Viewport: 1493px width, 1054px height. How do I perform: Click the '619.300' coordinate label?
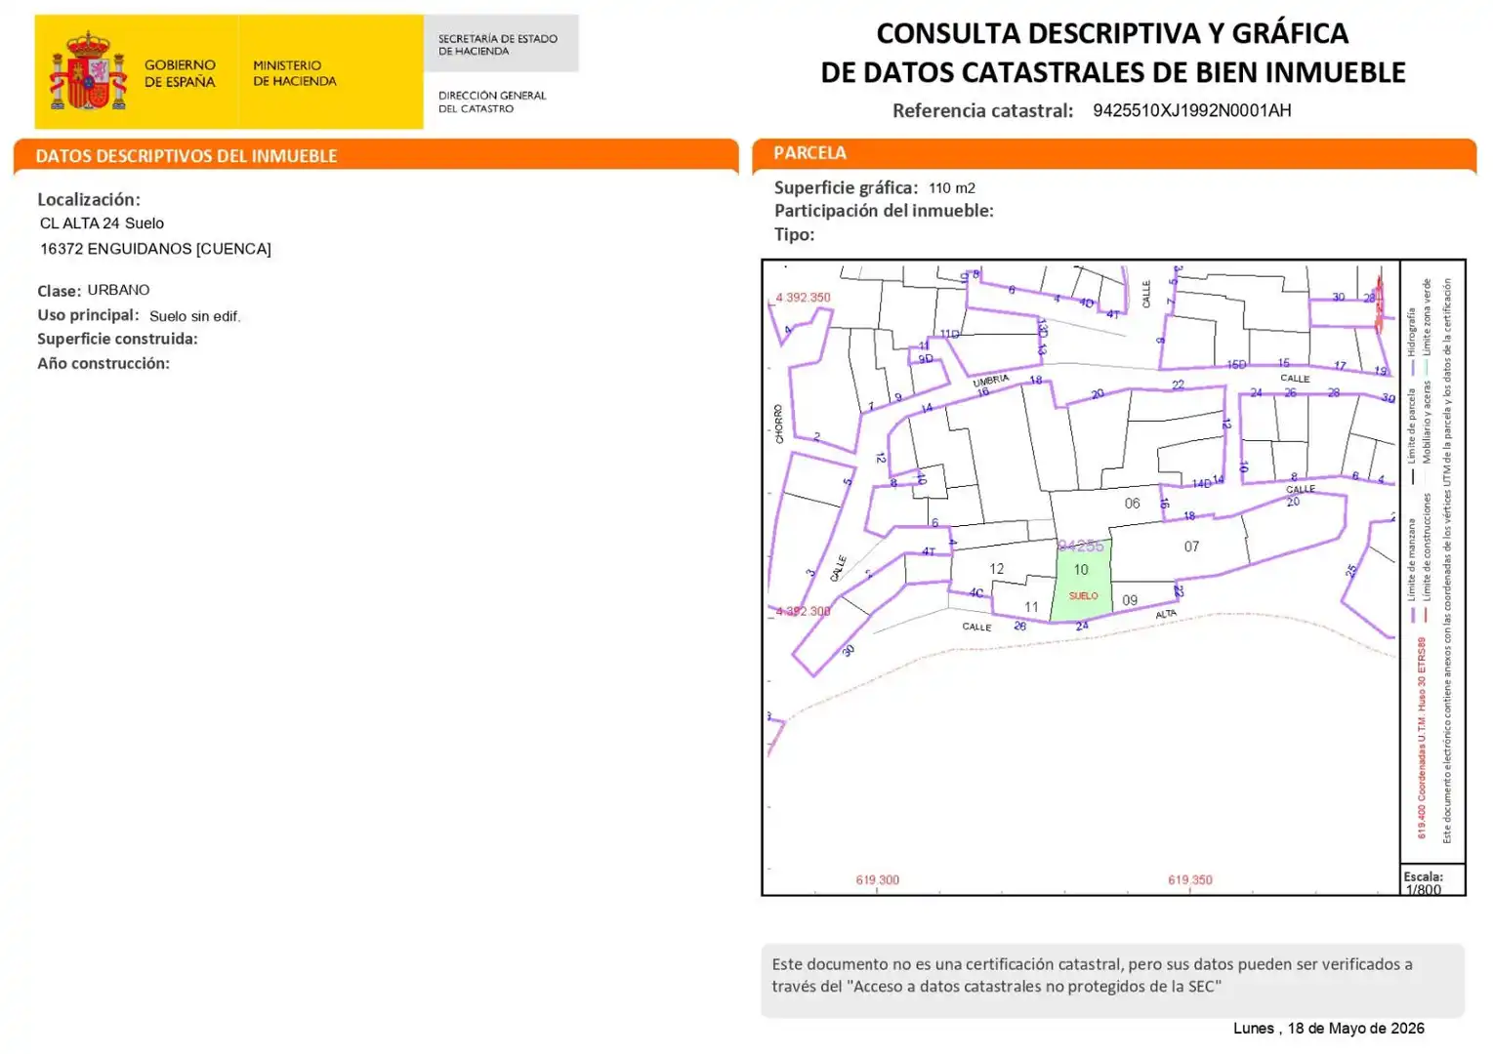877,880
